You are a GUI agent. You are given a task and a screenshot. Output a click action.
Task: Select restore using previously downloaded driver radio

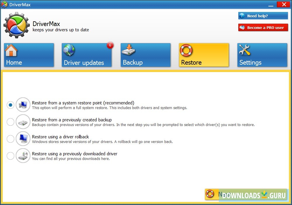[x=11, y=156]
